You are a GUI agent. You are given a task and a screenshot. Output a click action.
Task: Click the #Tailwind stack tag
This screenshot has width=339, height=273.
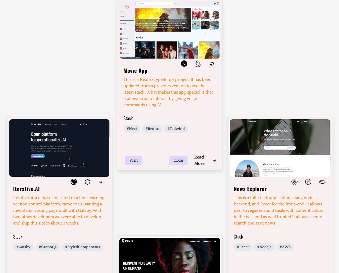pos(176,129)
